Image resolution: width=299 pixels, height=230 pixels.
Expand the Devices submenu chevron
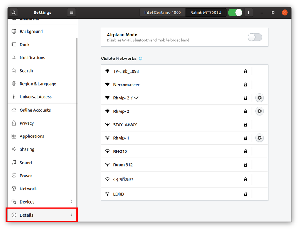tap(71, 202)
